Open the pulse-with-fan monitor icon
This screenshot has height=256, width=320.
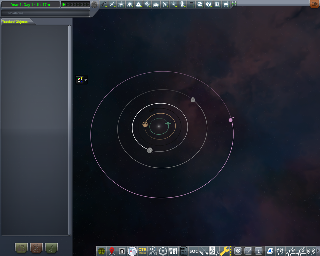click(291, 251)
